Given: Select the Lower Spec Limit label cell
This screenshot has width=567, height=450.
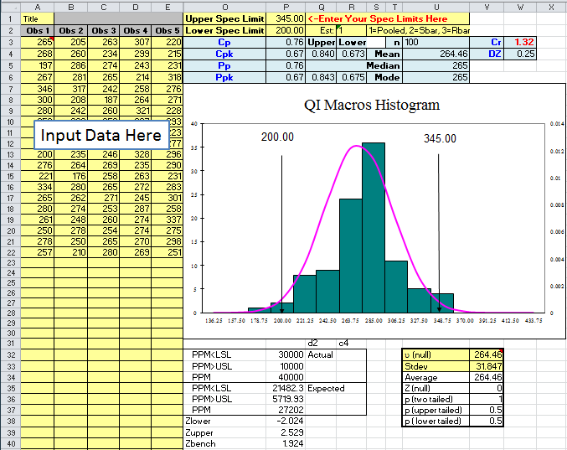Looking at the screenshot, I should click(224, 31).
